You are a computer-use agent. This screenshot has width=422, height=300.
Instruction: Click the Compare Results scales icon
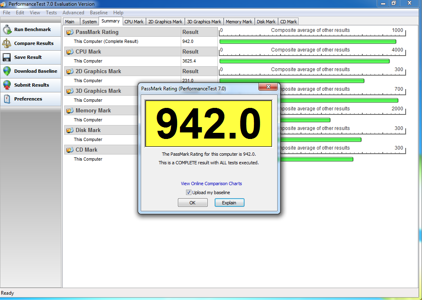click(7, 43)
